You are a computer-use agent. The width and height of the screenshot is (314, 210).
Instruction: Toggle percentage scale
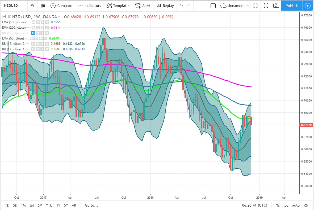click(x=278, y=205)
